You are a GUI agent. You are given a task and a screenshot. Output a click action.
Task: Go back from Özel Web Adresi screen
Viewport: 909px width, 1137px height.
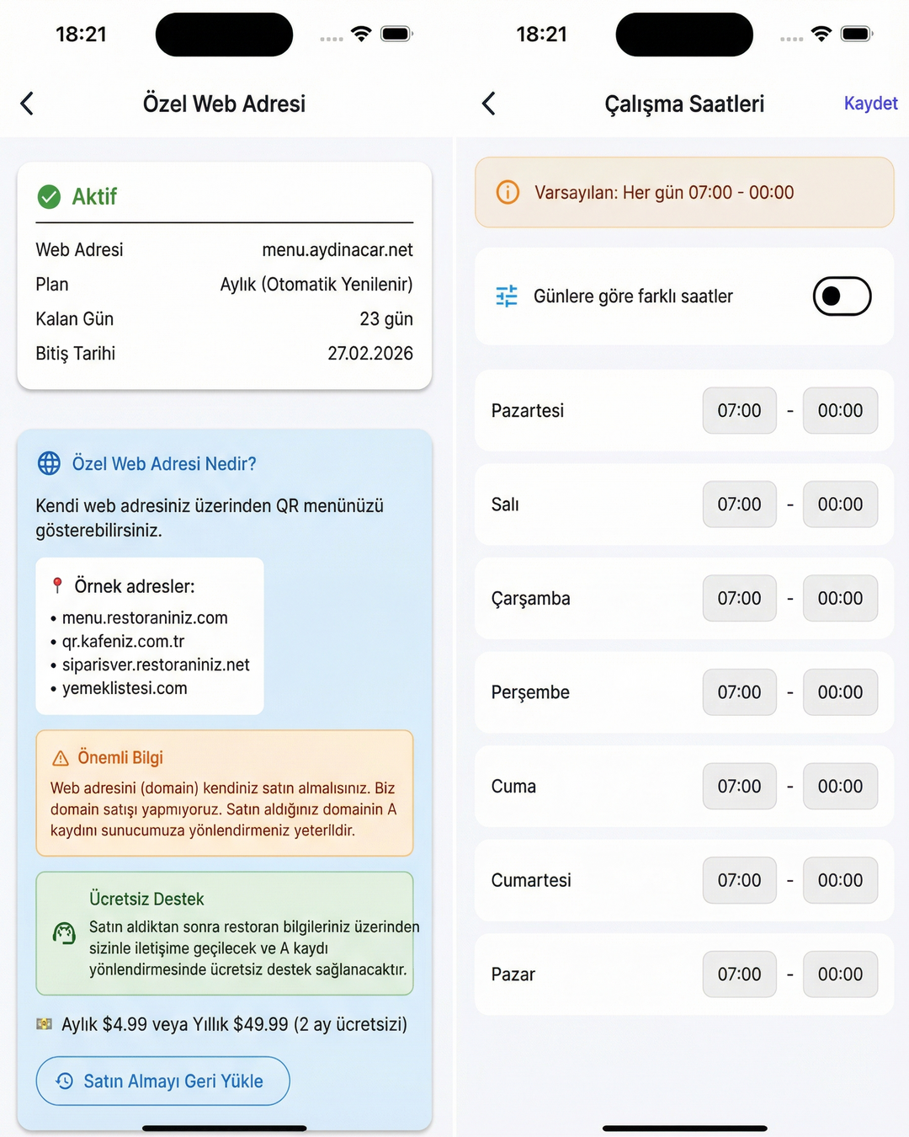27,104
